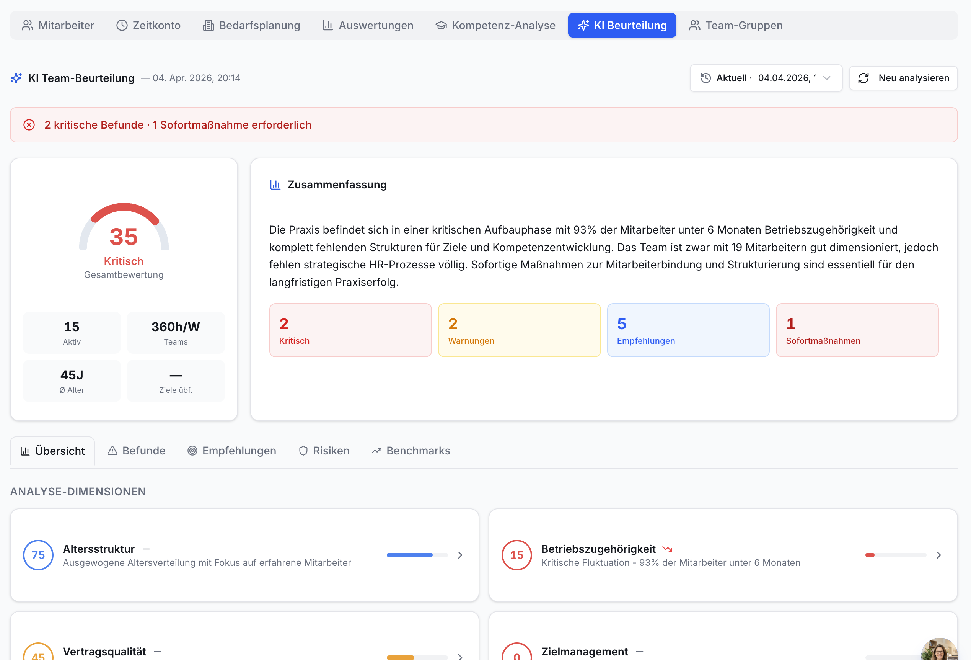Screen dimensions: 971x660
Task: Expand the Betriebszugehörigkeit card chevron
Action: tap(939, 555)
